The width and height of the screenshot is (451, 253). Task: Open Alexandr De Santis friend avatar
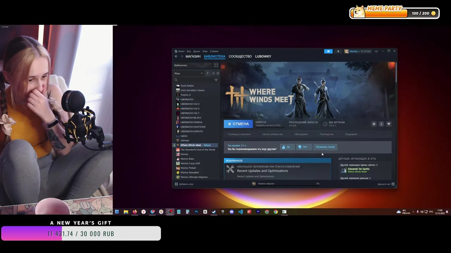[344, 170]
